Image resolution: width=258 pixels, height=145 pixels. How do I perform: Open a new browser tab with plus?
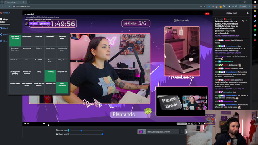[x=29, y=2]
